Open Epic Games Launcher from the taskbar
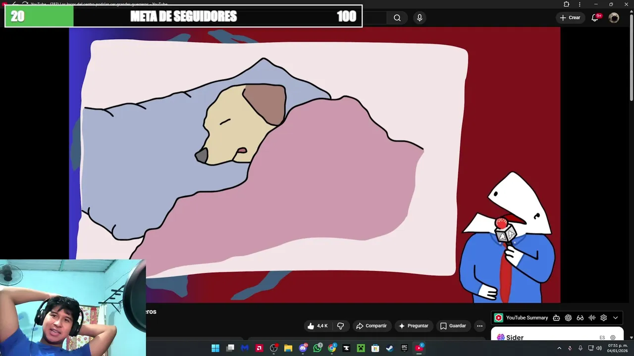Viewport: 634px width, 356px height. (404, 348)
